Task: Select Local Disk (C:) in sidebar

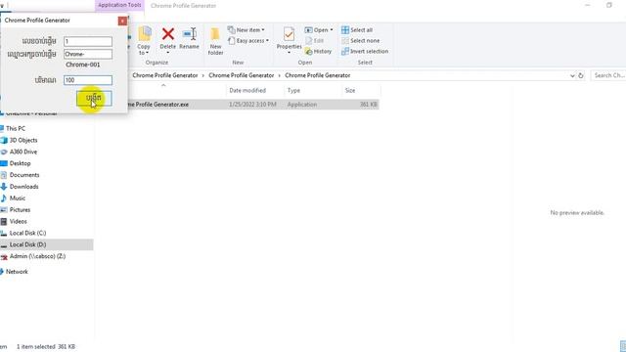Action: [27, 233]
